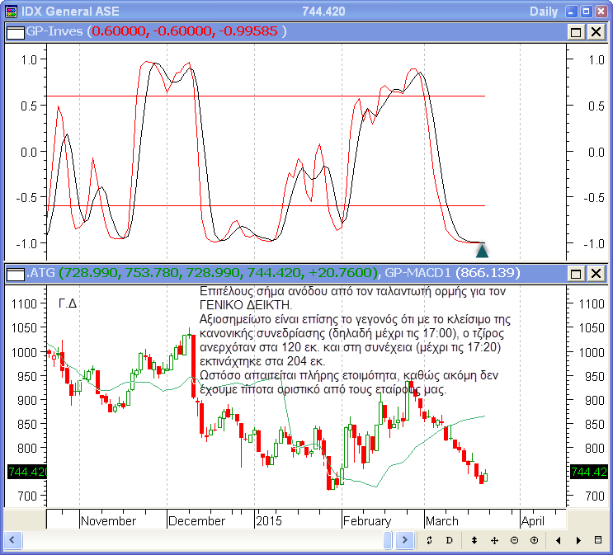The image size is (613, 555).
Task: Click right price marker 744.42
Action: tap(589, 472)
